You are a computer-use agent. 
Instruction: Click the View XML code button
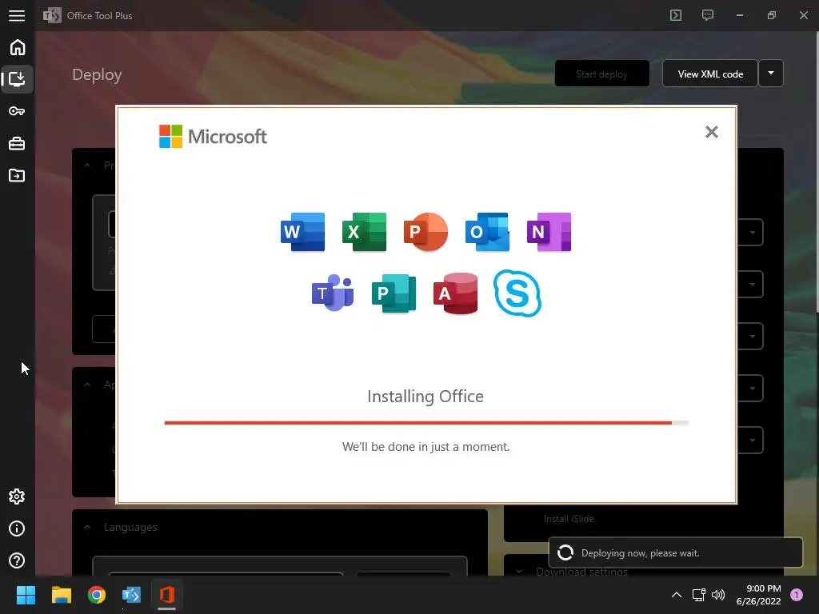[710, 74]
